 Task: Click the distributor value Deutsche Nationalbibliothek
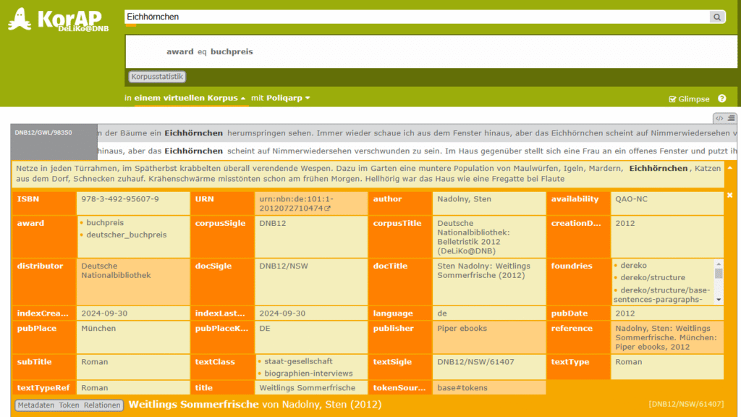point(116,271)
